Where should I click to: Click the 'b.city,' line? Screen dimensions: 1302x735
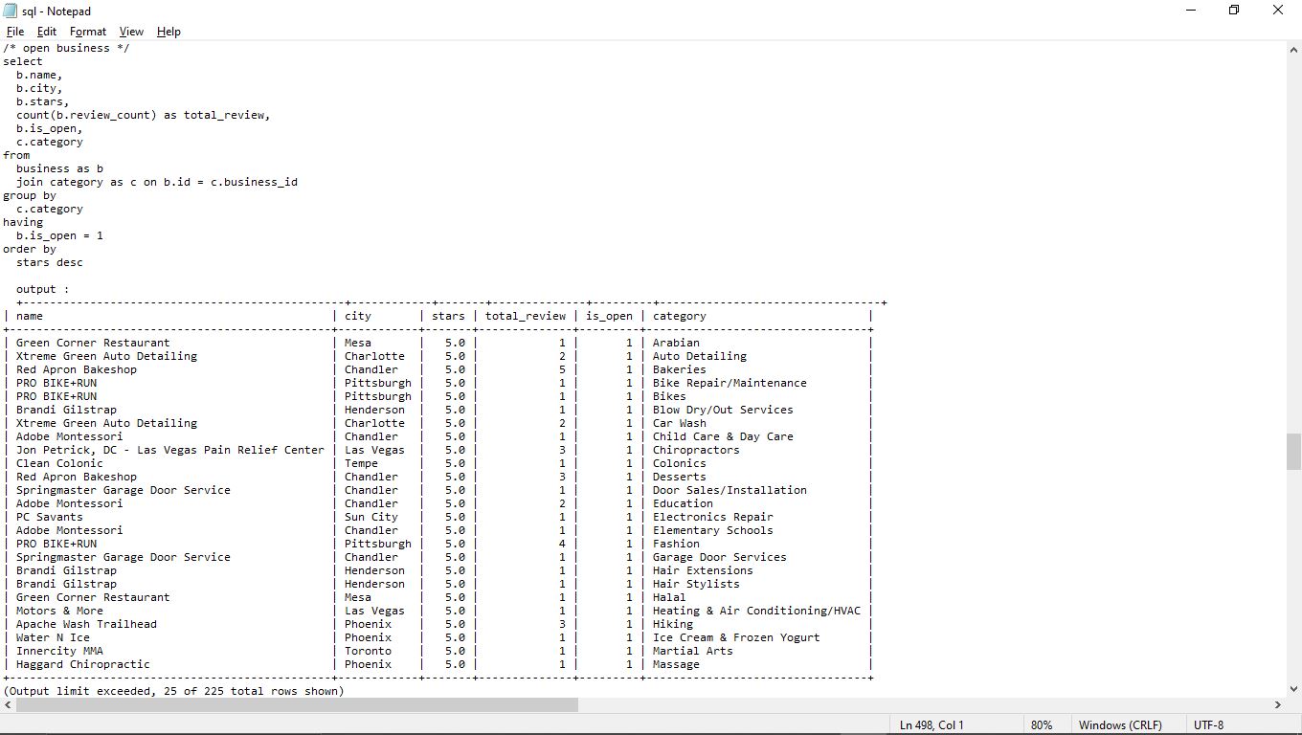pos(39,88)
